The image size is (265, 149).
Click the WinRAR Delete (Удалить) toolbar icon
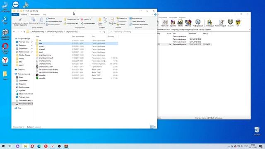(x=173, y=23)
